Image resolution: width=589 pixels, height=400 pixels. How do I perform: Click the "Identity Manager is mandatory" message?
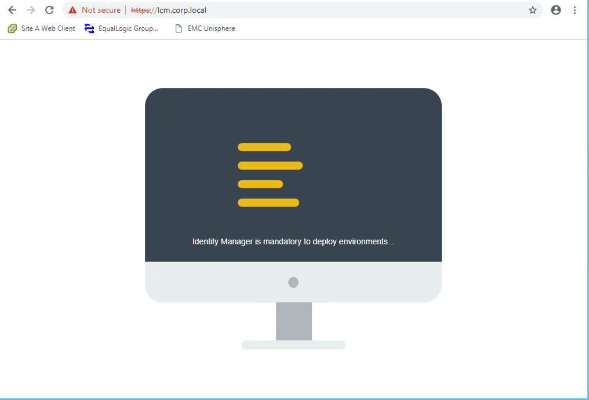coord(293,241)
